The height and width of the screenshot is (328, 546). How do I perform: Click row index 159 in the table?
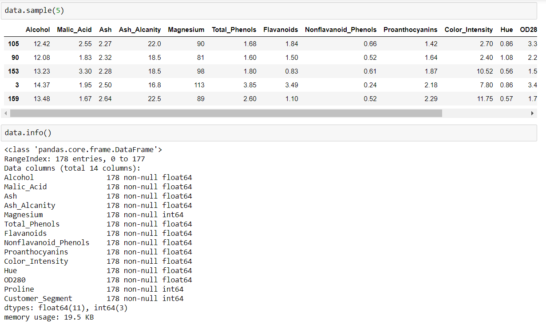[x=13, y=98]
